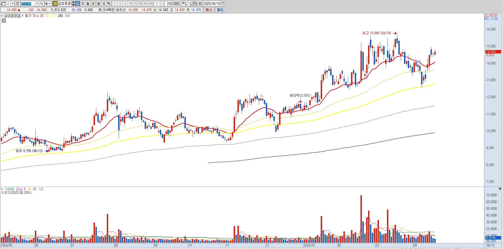Open the calendar date picker icon
Screen dimensions: 503x249
pyautogui.click(x=223, y=4)
